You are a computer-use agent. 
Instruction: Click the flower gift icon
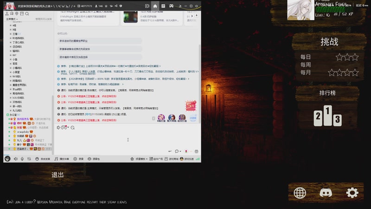(186, 151)
